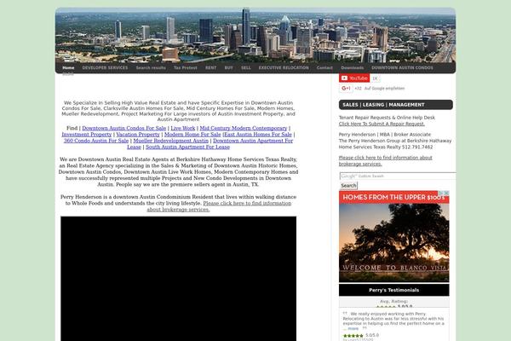This screenshot has width=511, height=341.
Task: Follow the Investment Property link
Action: pos(87,135)
